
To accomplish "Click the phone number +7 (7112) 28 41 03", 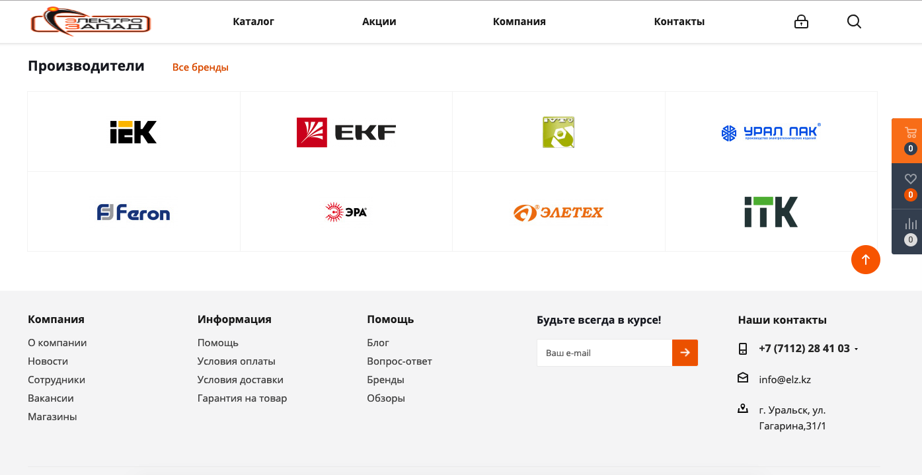I will coord(804,348).
